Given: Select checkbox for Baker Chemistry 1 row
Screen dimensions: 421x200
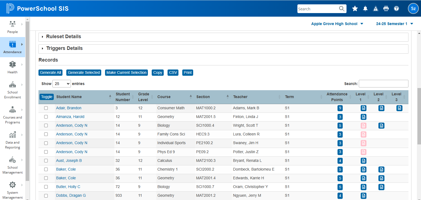Looking at the screenshot, I should coord(46,169).
